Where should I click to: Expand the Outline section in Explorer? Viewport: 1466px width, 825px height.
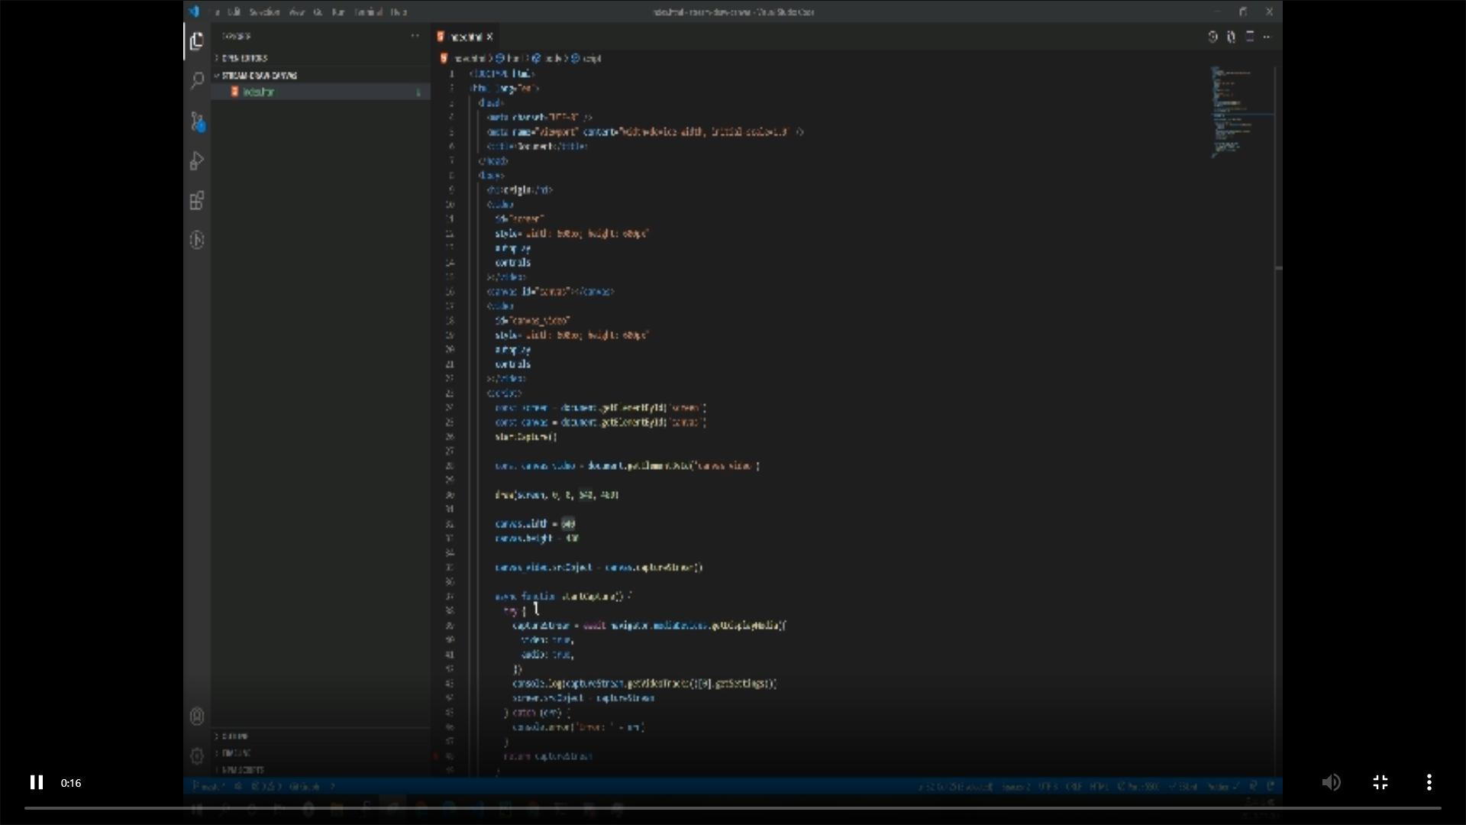click(235, 736)
